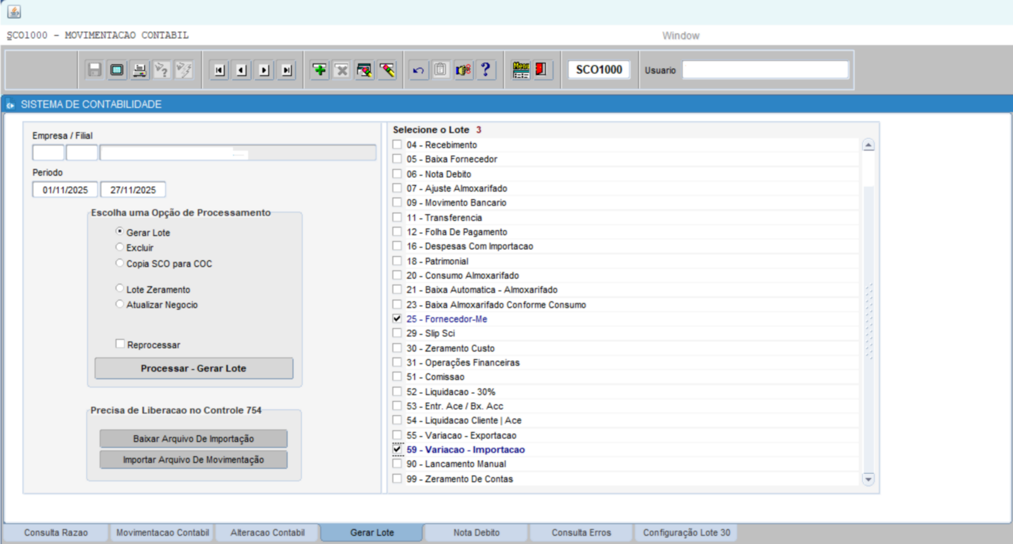Click the next record arrow icon

pos(264,70)
